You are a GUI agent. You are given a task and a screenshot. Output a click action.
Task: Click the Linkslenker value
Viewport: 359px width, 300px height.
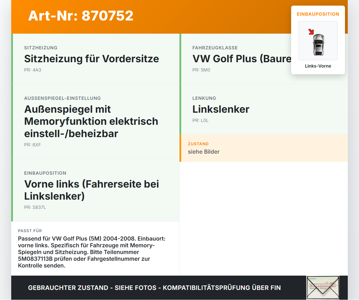221,109
